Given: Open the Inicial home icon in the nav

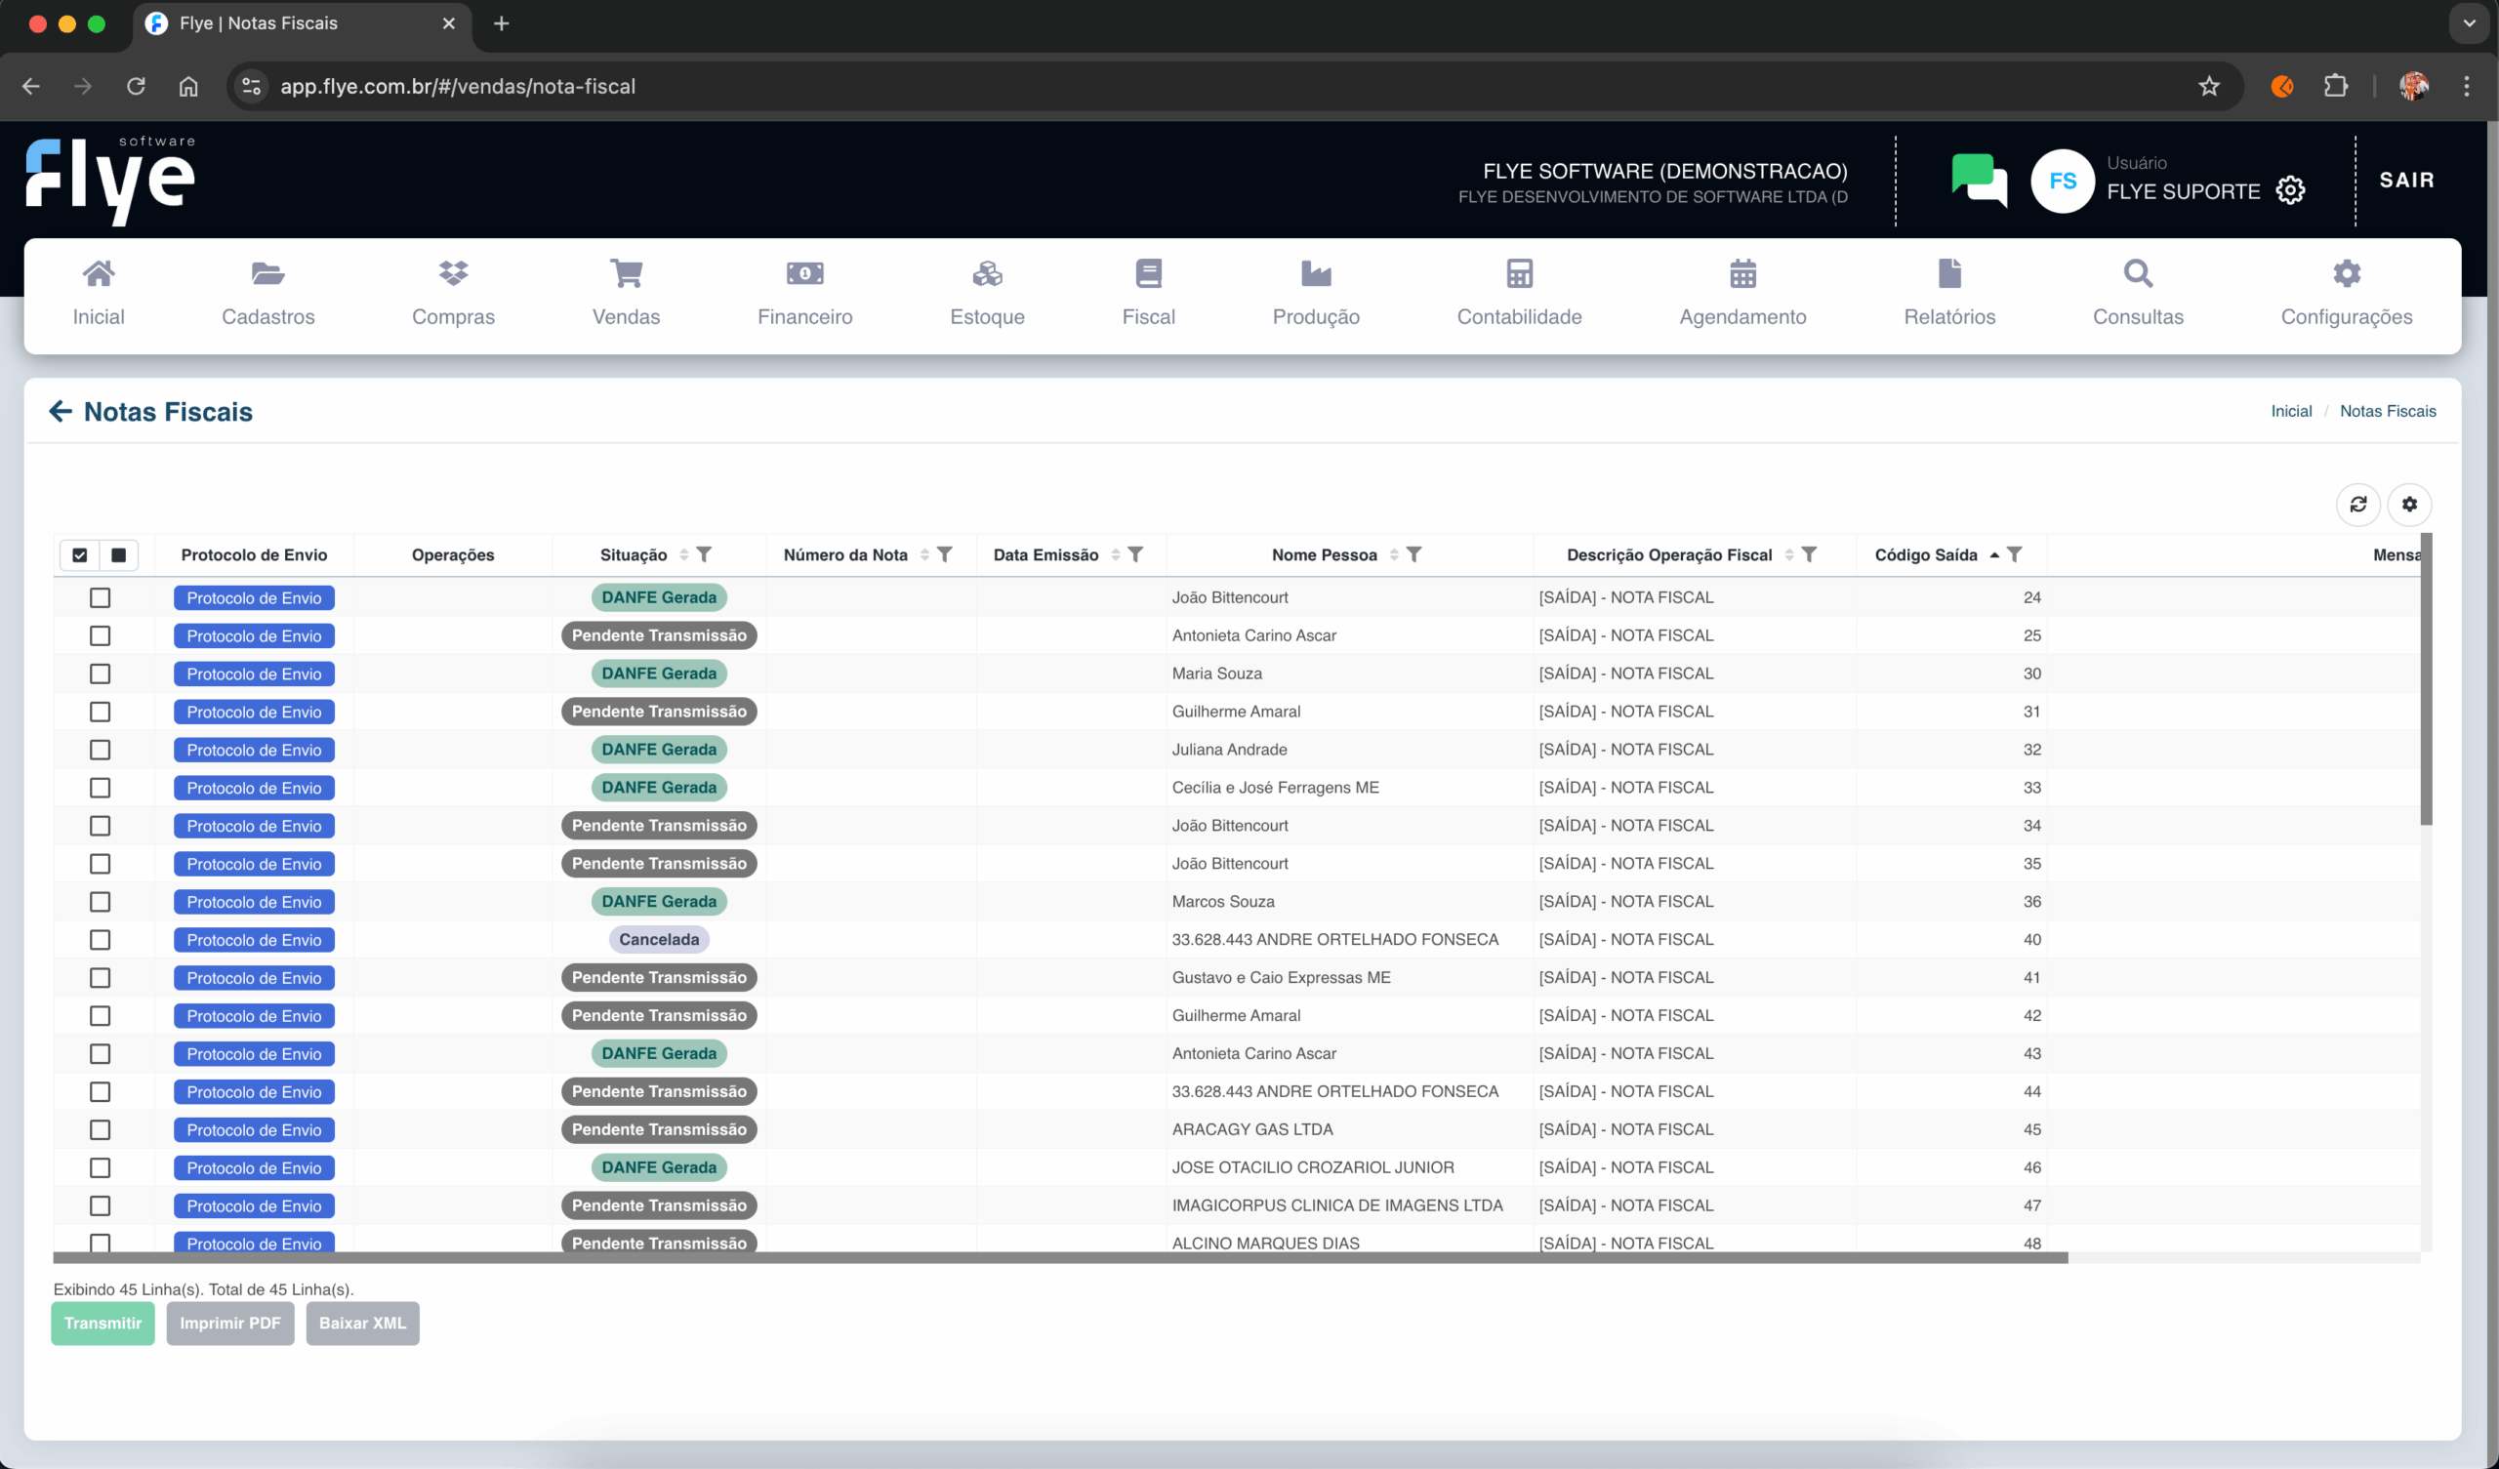Looking at the screenshot, I should [99, 272].
